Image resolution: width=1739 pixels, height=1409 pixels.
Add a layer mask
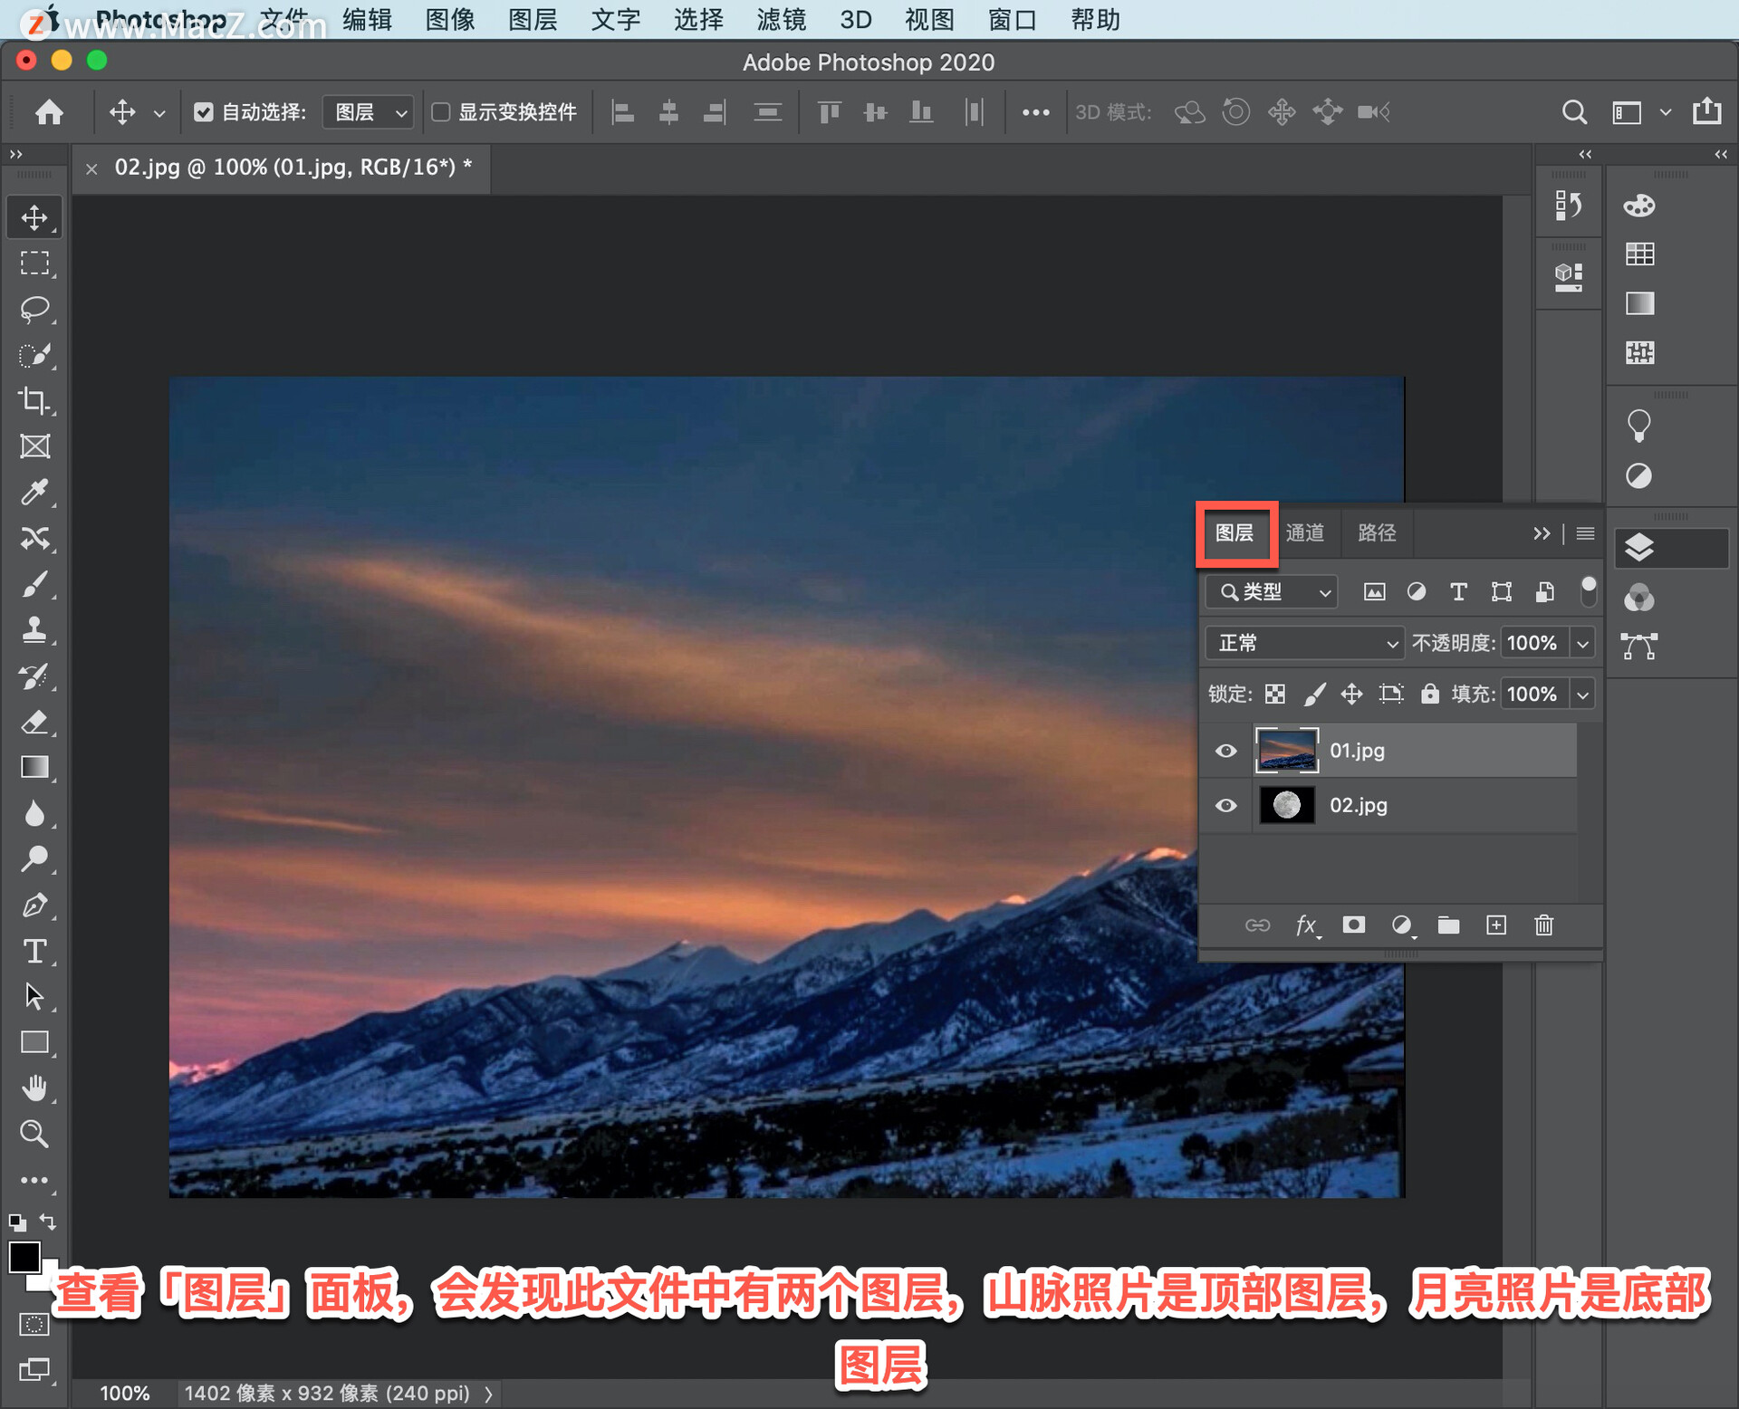pos(1353,925)
